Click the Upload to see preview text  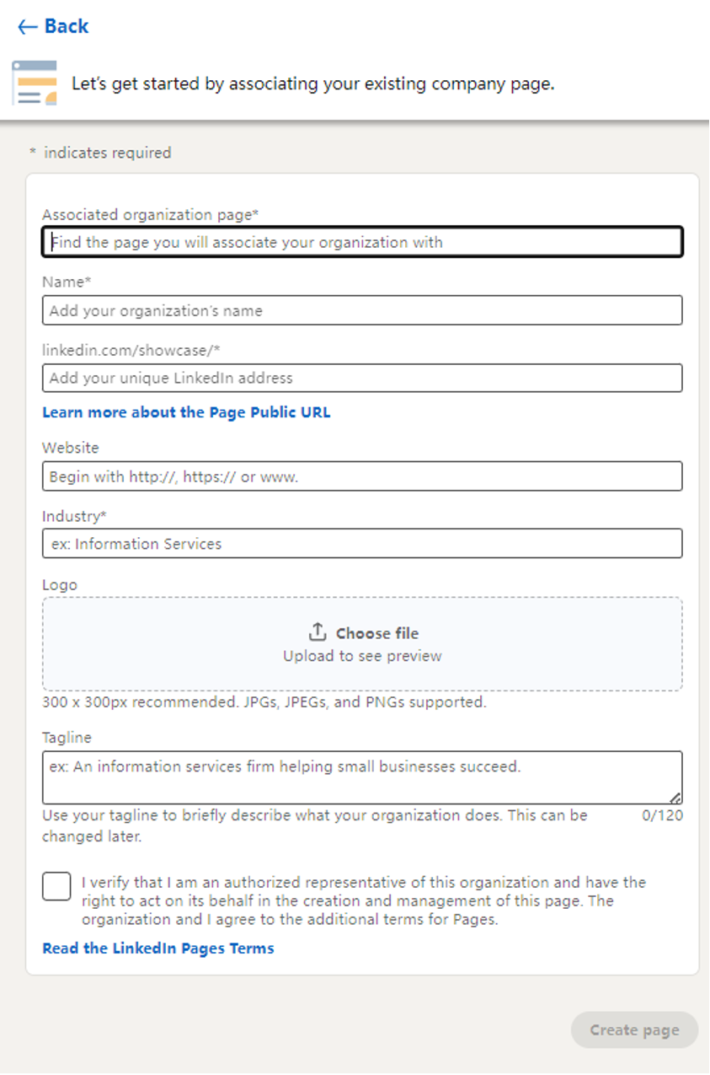[362, 656]
